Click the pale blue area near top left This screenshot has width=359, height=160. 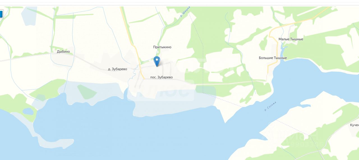29,16
